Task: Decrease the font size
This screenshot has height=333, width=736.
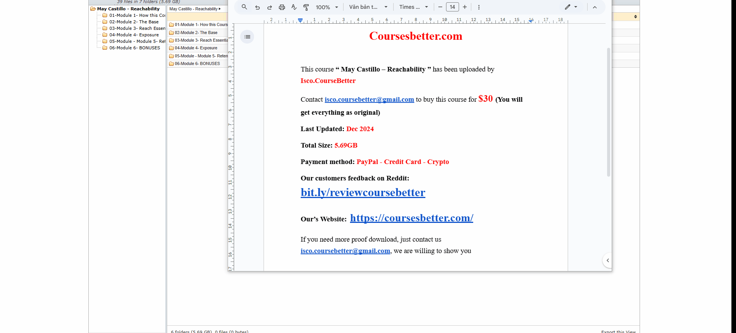Action: pyautogui.click(x=440, y=7)
